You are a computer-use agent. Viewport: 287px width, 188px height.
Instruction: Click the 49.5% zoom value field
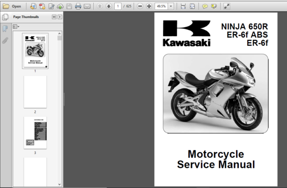click(x=161, y=6)
